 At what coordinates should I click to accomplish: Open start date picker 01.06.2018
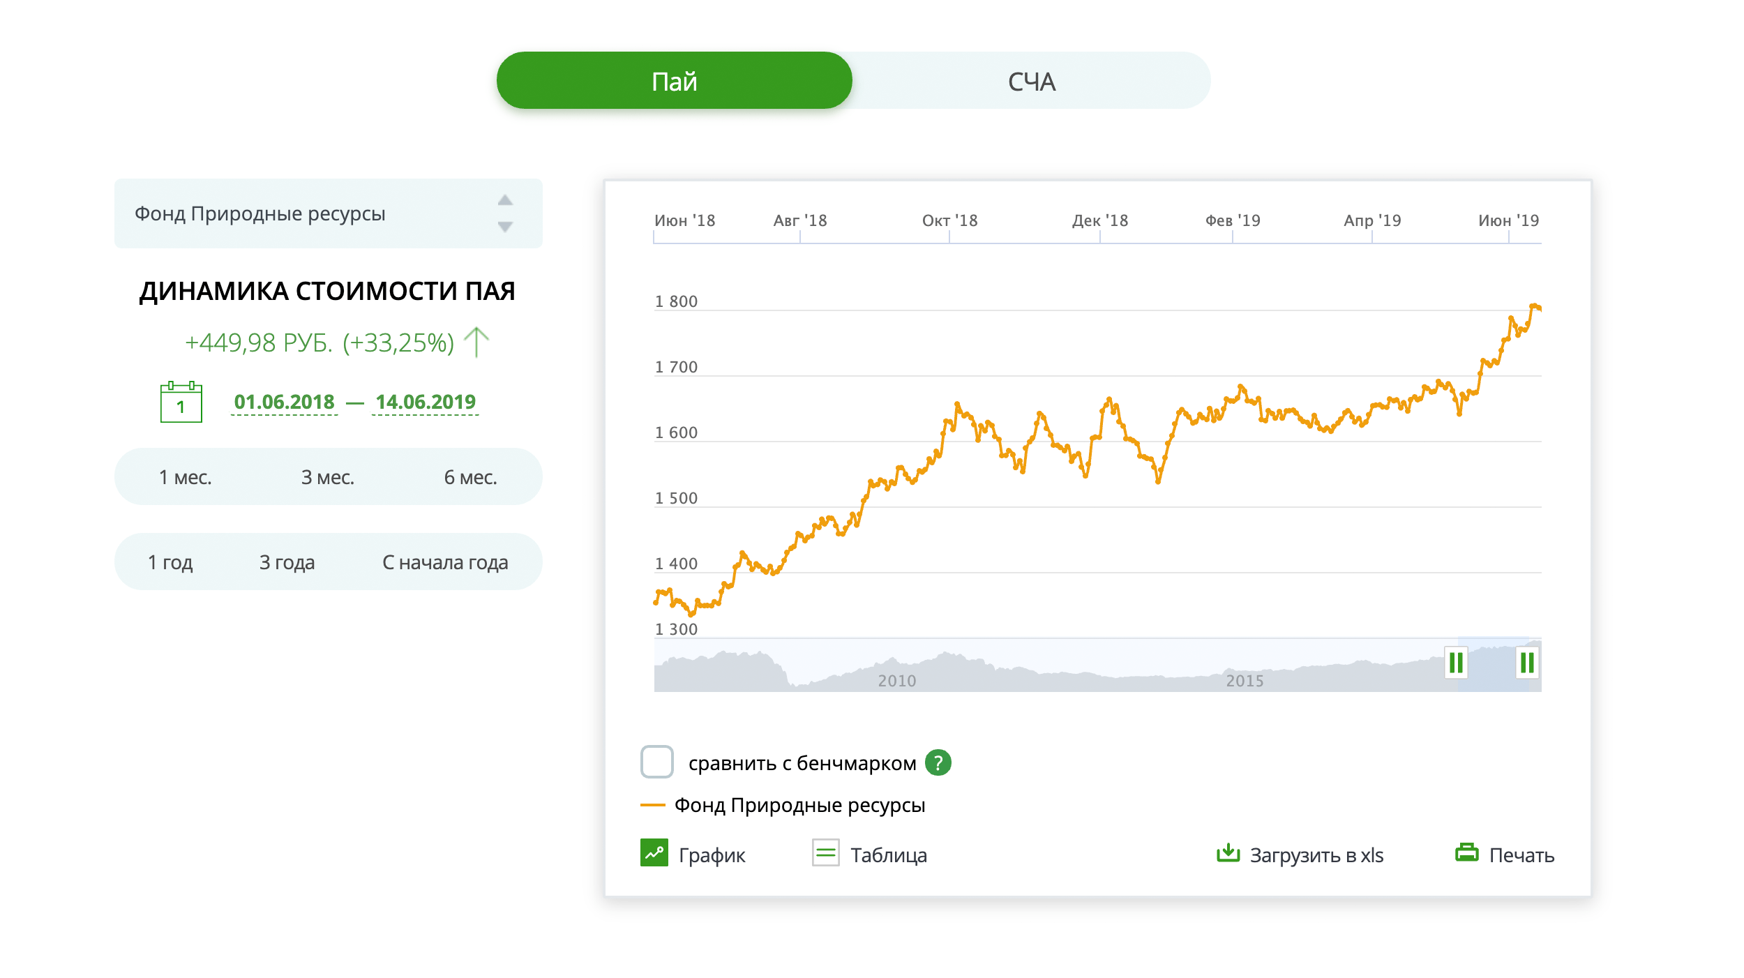coord(284,403)
